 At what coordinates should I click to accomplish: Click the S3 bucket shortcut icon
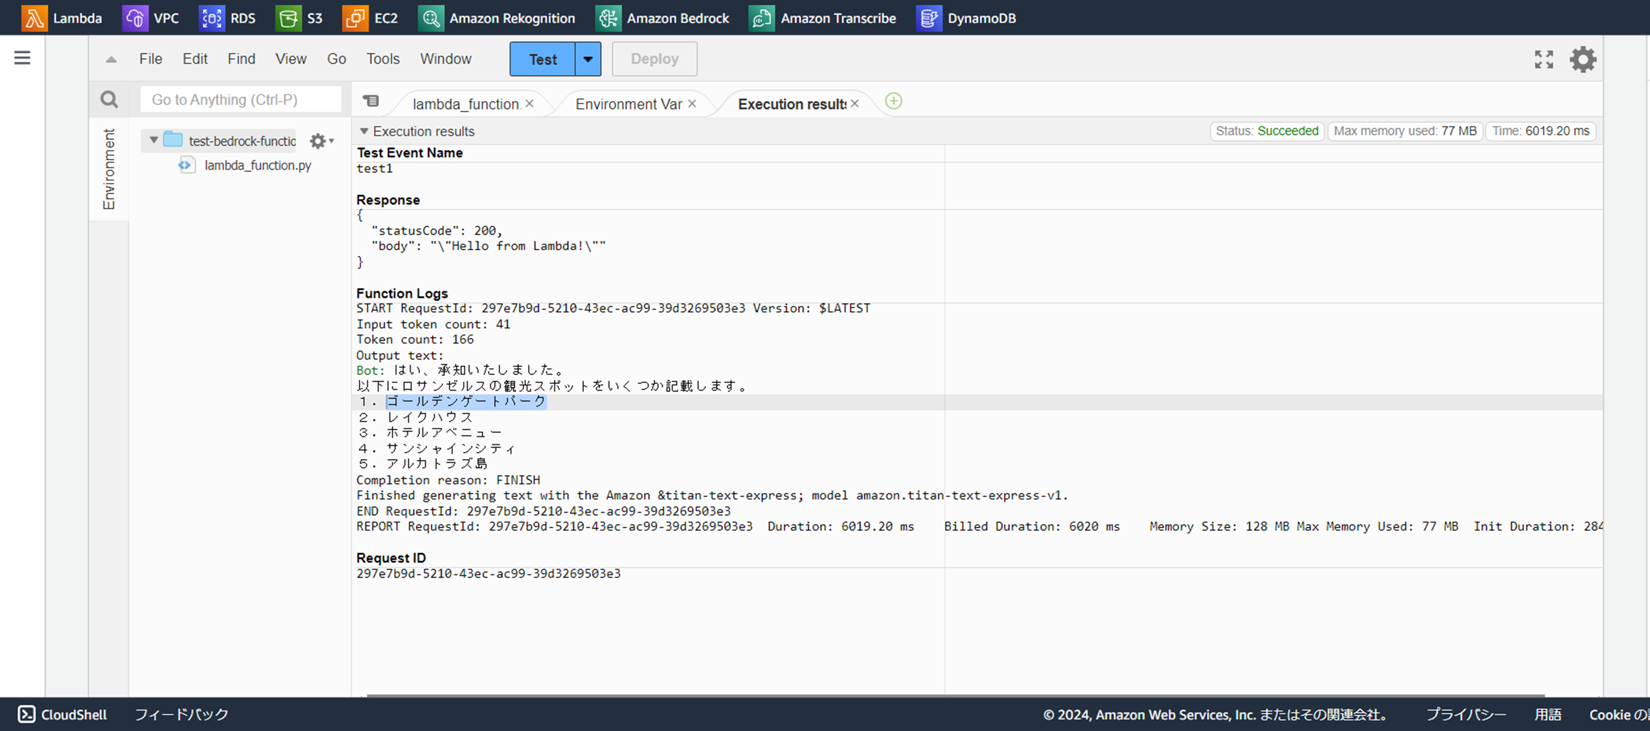(288, 18)
